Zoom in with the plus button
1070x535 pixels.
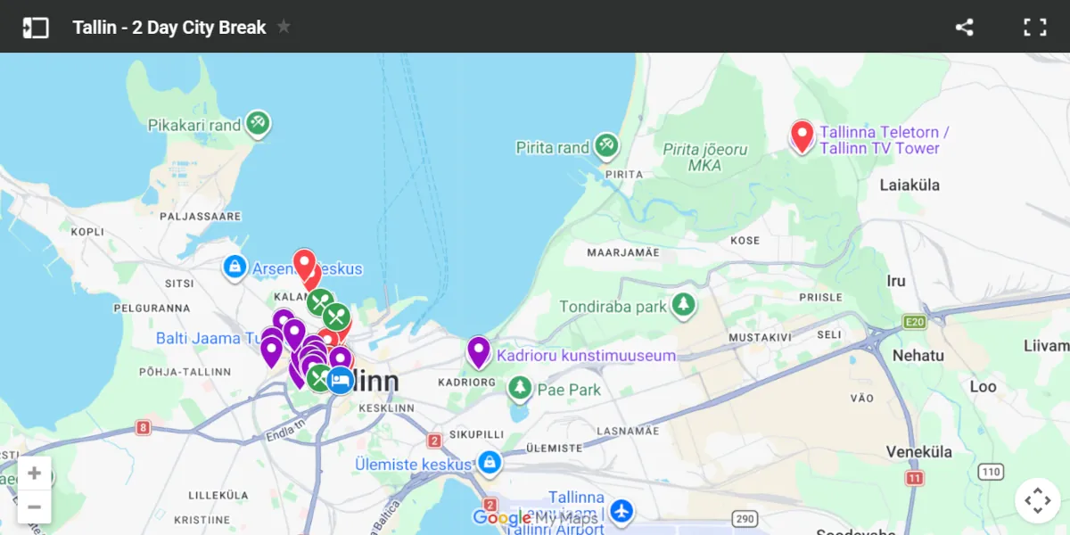(34, 473)
